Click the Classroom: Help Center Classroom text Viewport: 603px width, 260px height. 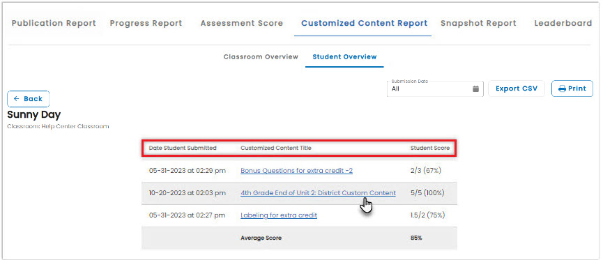(x=58, y=126)
